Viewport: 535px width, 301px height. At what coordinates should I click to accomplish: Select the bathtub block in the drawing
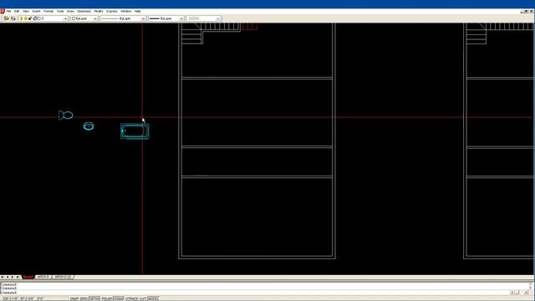(x=135, y=131)
